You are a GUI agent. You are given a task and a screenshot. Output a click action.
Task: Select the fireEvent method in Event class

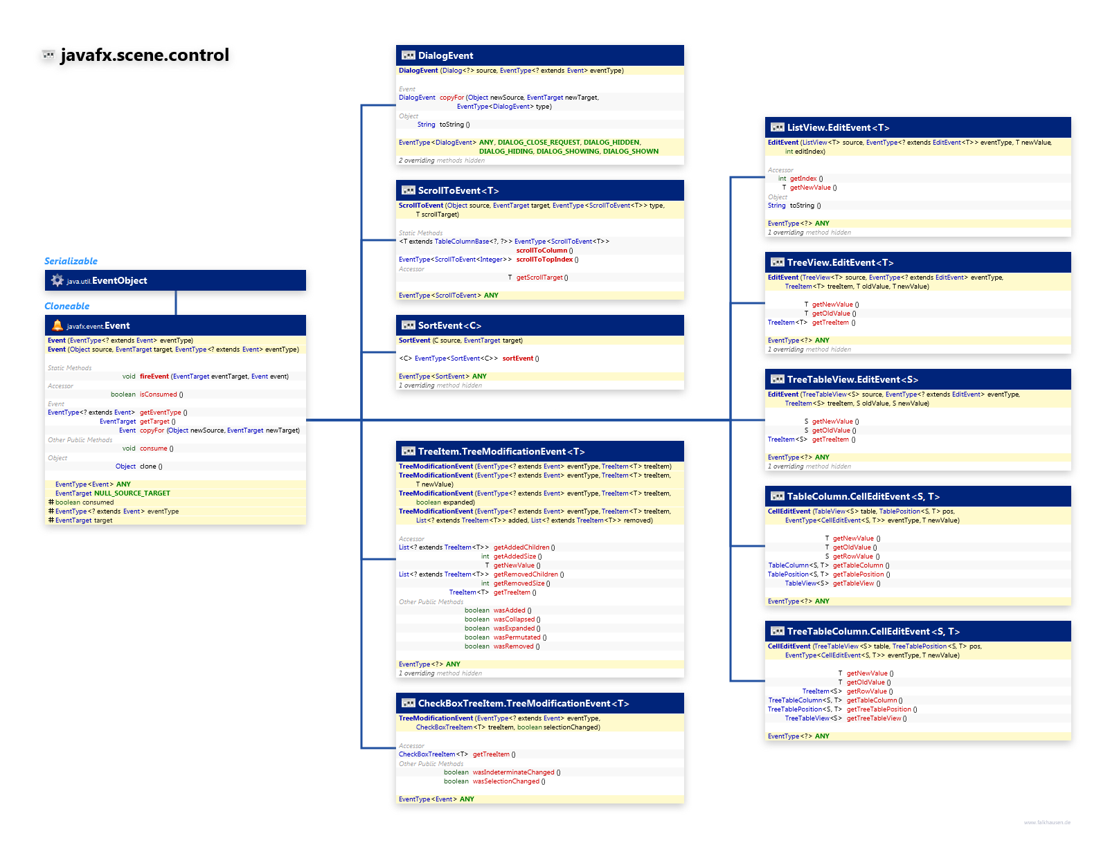(x=154, y=376)
